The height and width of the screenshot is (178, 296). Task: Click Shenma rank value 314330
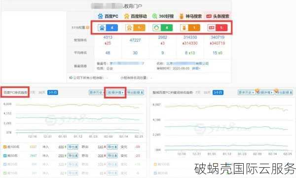190,37
